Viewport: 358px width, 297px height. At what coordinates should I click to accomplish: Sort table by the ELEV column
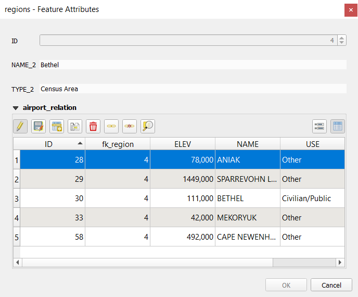[x=182, y=144]
